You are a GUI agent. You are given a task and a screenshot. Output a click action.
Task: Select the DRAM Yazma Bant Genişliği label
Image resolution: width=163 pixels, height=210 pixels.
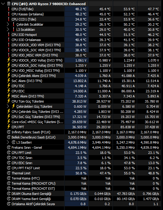[31, 199]
